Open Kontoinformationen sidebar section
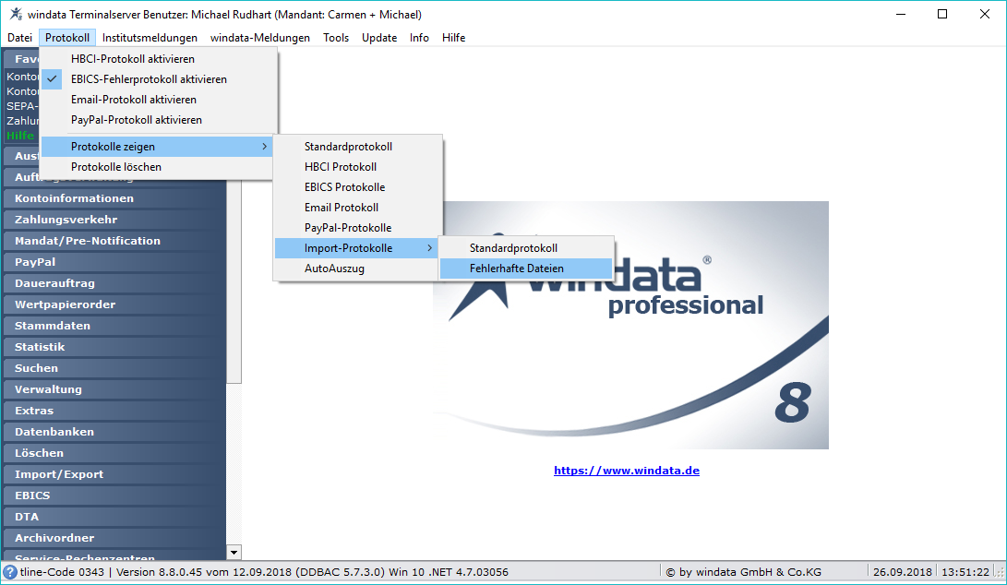The width and height of the screenshot is (1007, 585). click(115, 198)
